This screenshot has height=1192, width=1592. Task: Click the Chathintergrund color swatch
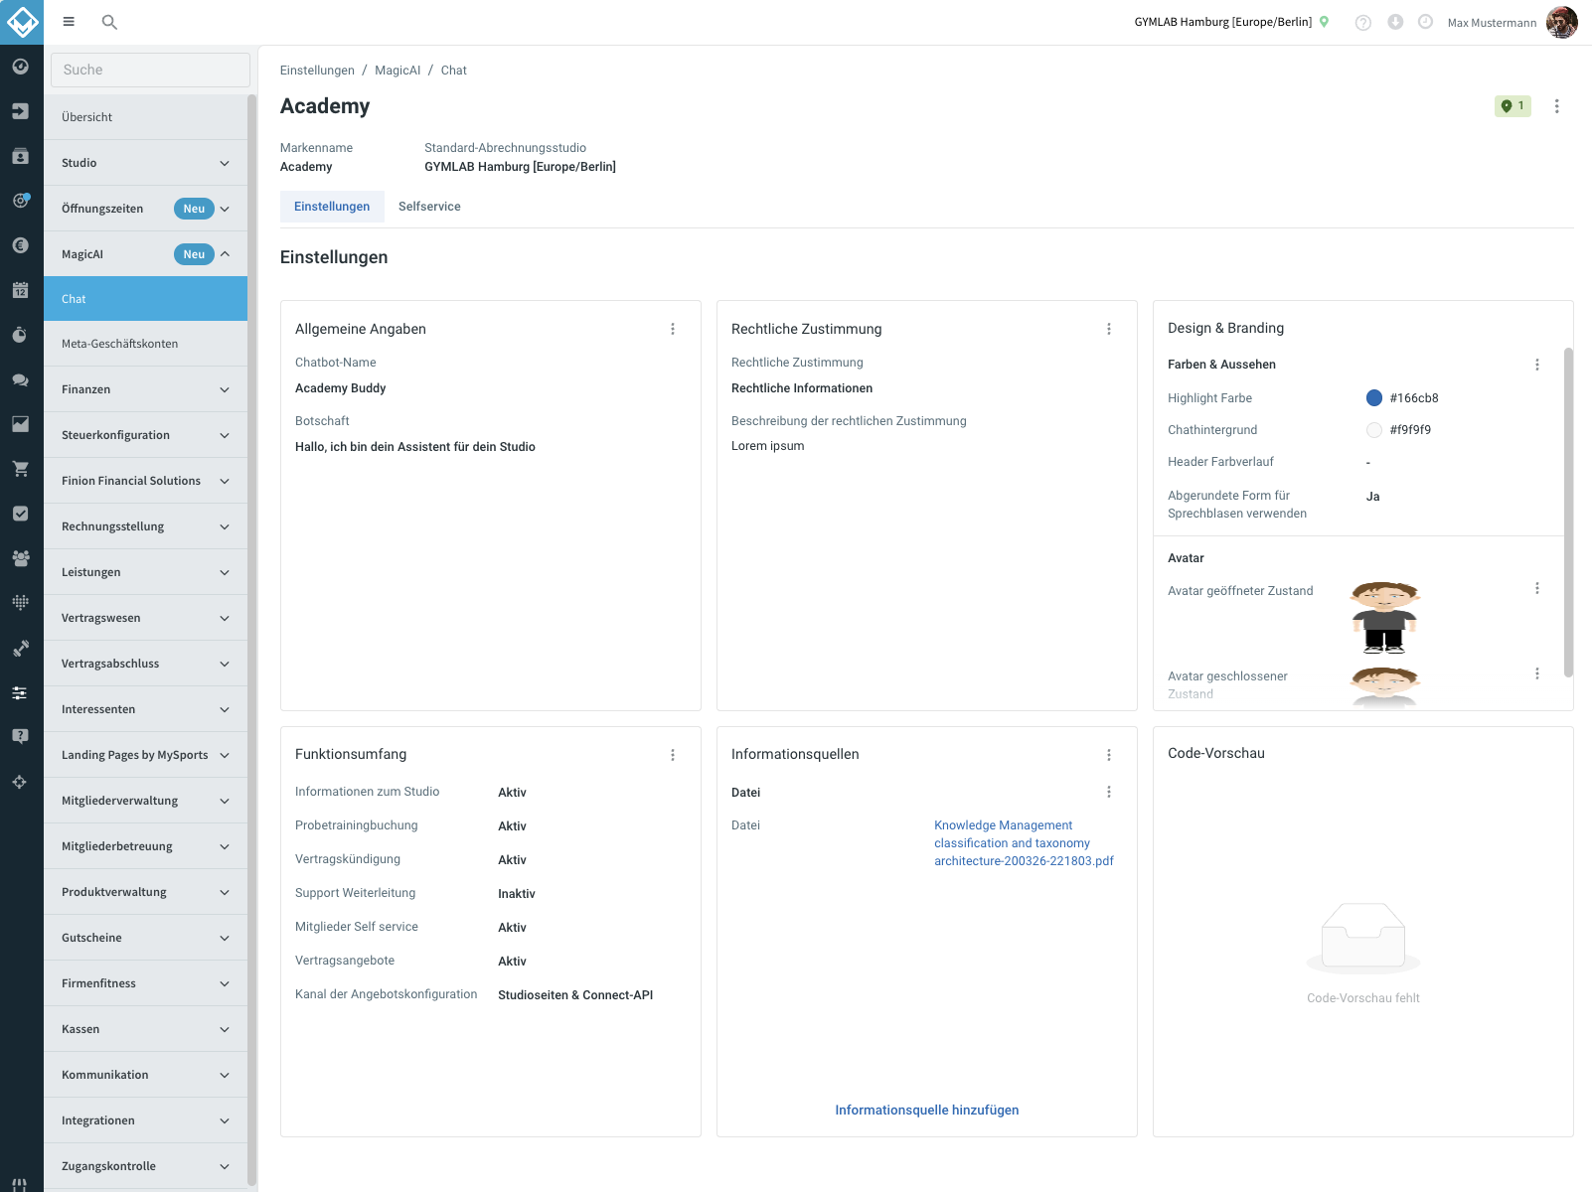click(1374, 430)
